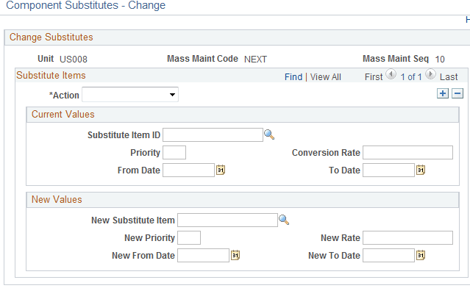Screen dimensions: 470x291
Task: Focus the Substitute Item ID field
Action: (213, 135)
